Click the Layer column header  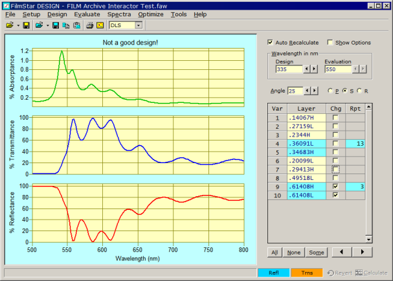click(306, 109)
